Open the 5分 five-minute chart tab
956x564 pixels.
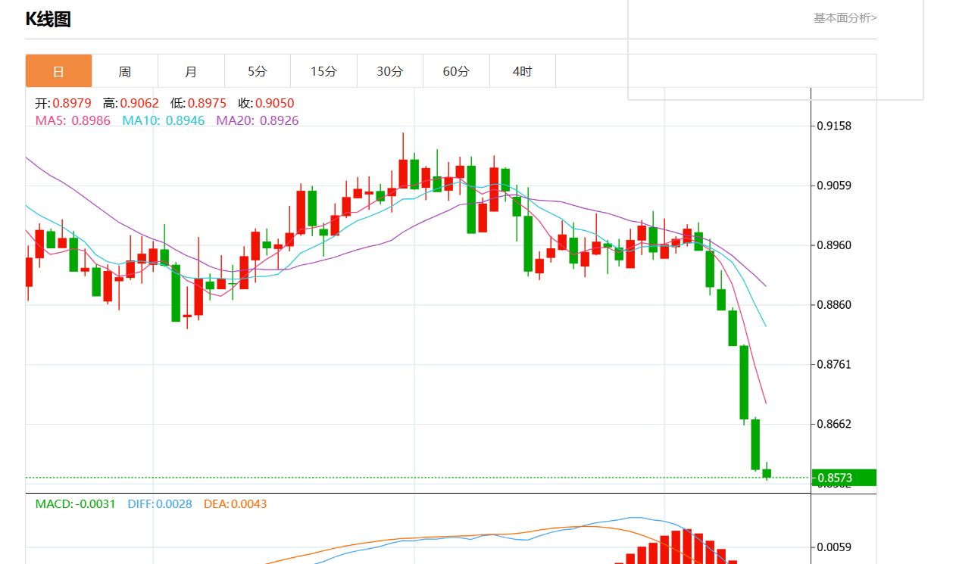click(x=258, y=71)
